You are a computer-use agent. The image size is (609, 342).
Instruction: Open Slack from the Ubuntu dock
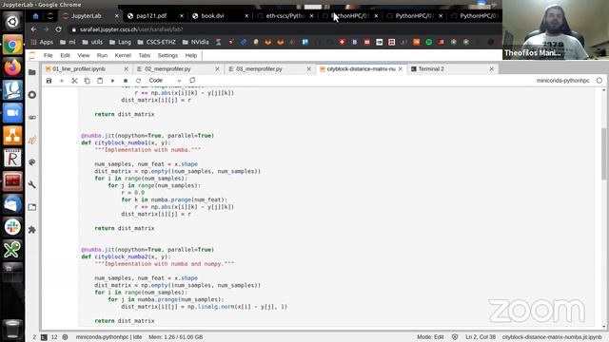[12, 227]
